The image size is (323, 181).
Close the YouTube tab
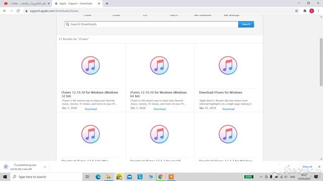point(49,4)
